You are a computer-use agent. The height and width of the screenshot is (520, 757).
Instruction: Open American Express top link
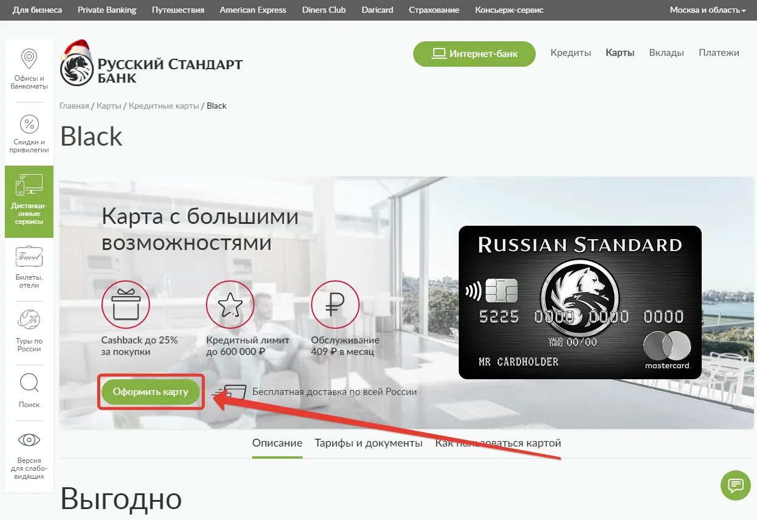(x=253, y=10)
